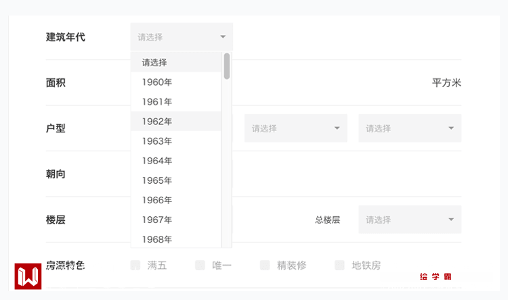Select 1960年 from the year list

(x=157, y=82)
